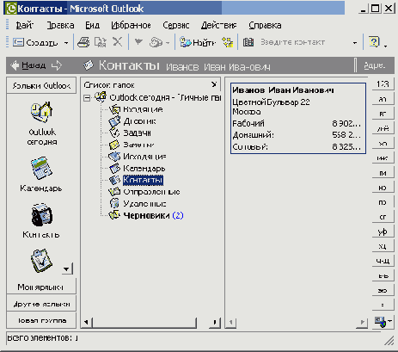The height and width of the screenshot is (352, 398).
Task: Click the Print icon in toolbar
Action: [83, 42]
